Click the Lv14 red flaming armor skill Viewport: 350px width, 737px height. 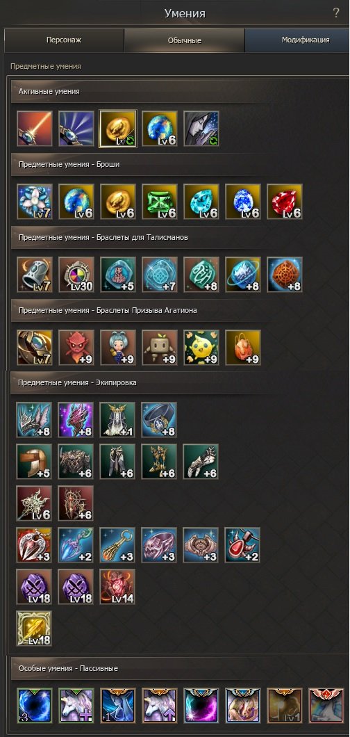pyautogui.click(x=118, y=587)
